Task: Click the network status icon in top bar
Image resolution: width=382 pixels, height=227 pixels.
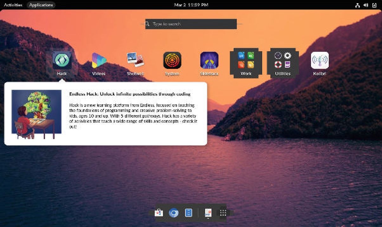Action: pos(358,5)
